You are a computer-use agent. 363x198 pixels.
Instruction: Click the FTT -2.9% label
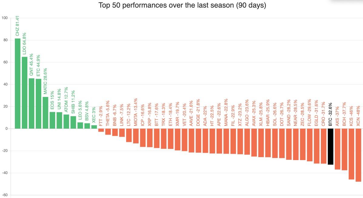coord(101,115)
